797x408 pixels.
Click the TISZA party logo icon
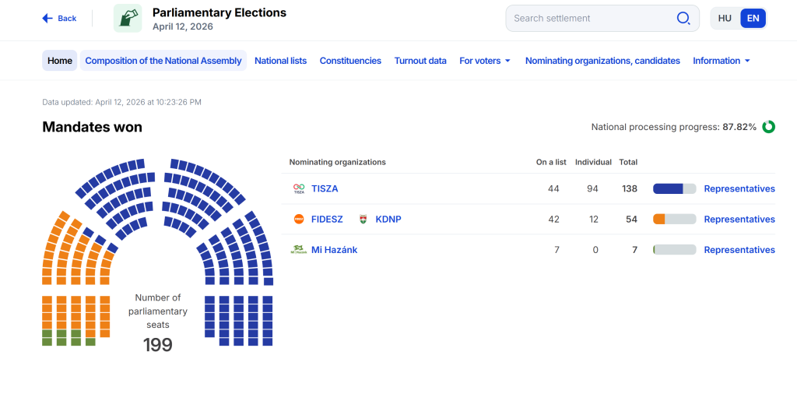point(299,188)
